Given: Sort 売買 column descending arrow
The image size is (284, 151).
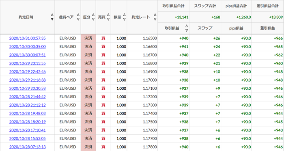Looking at the screenshot, I should (x=108, y=19).
